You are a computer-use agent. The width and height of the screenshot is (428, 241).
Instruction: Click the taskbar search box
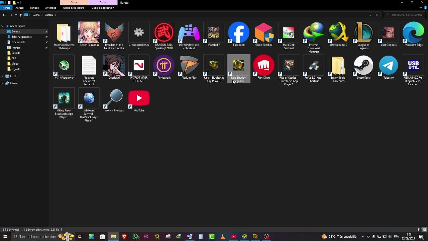[x=43, y=237]
